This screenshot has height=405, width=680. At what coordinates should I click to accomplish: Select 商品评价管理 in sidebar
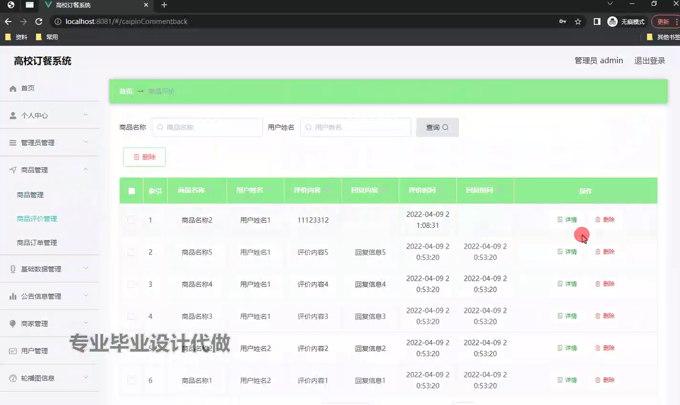coord(37,219)
